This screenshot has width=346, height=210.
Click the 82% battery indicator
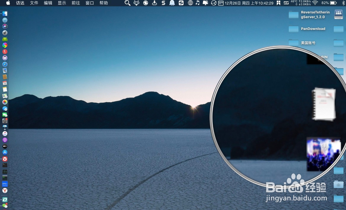point(329,3)
